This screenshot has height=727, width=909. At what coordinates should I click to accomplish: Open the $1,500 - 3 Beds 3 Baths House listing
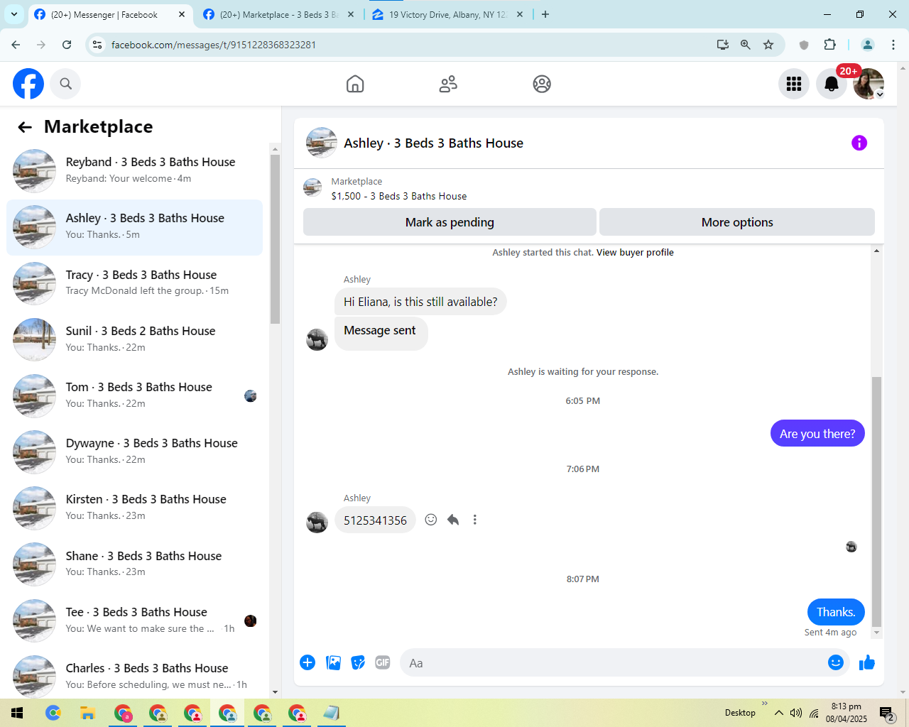(x=399, y=196)
